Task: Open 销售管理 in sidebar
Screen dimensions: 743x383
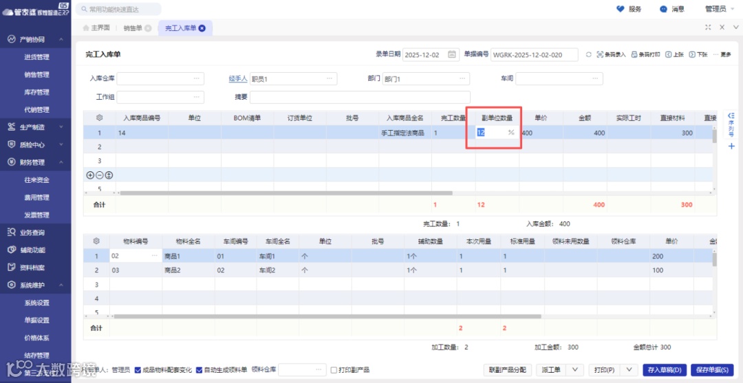Action: [x=37, y=75]
